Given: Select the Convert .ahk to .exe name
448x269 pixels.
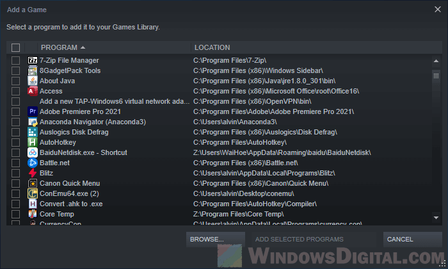Looking at the screenshot, I should point(71,204).
